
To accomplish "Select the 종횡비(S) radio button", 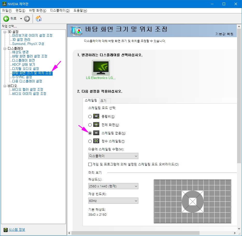I will tap(90, 117).
